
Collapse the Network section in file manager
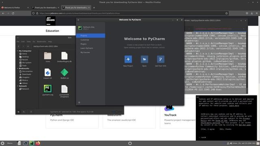click(17, 86)
